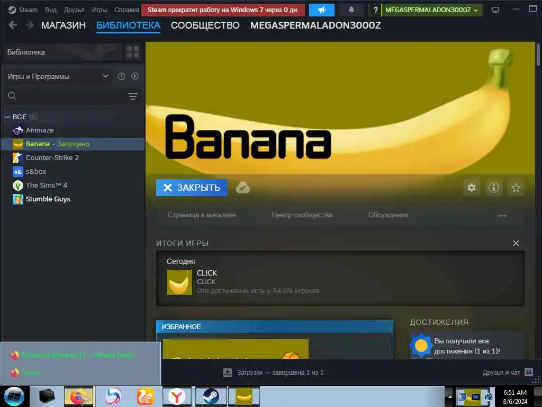
Task: Click the downloads icon in bottom bar
Action: [x=228, y=373]
